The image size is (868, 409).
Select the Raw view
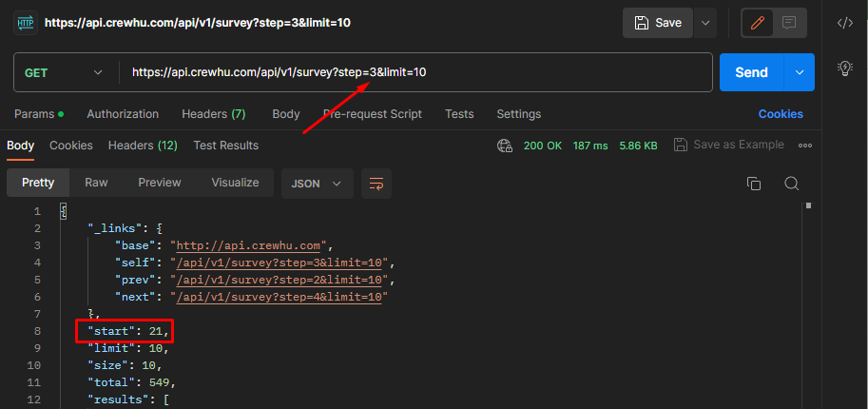96,183
